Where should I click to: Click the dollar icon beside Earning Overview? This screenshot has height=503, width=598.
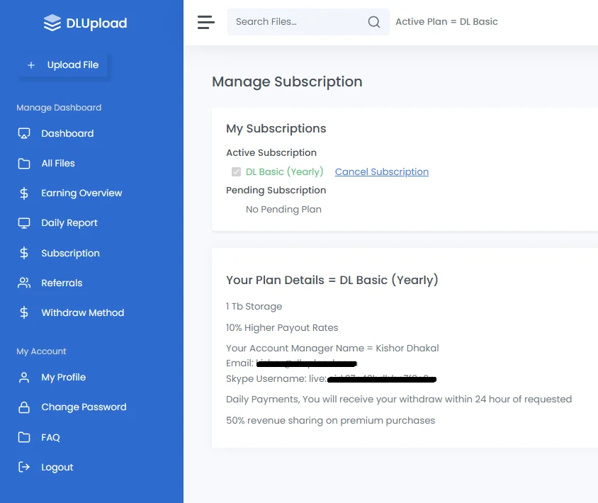tap(24, 193)
